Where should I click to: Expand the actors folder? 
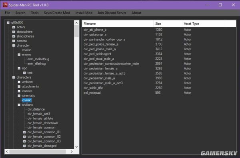(14, 27)
